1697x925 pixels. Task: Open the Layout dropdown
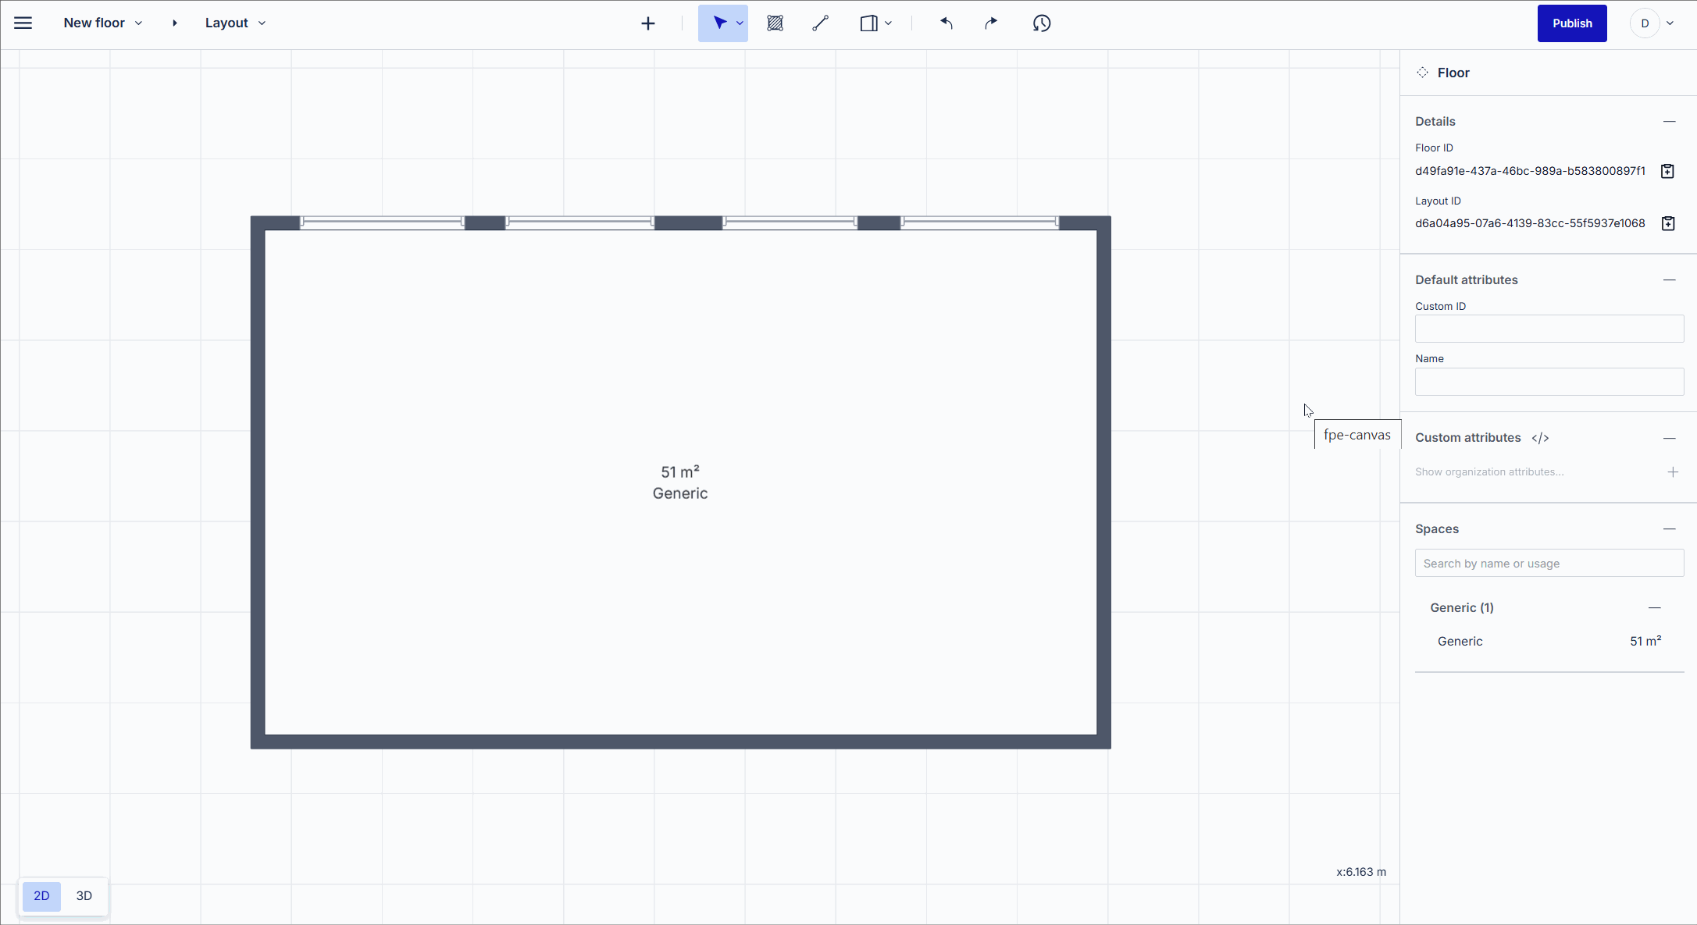(235, 23)
